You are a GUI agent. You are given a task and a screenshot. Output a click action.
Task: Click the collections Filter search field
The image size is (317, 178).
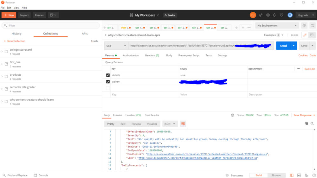click(x=50, y=25)
